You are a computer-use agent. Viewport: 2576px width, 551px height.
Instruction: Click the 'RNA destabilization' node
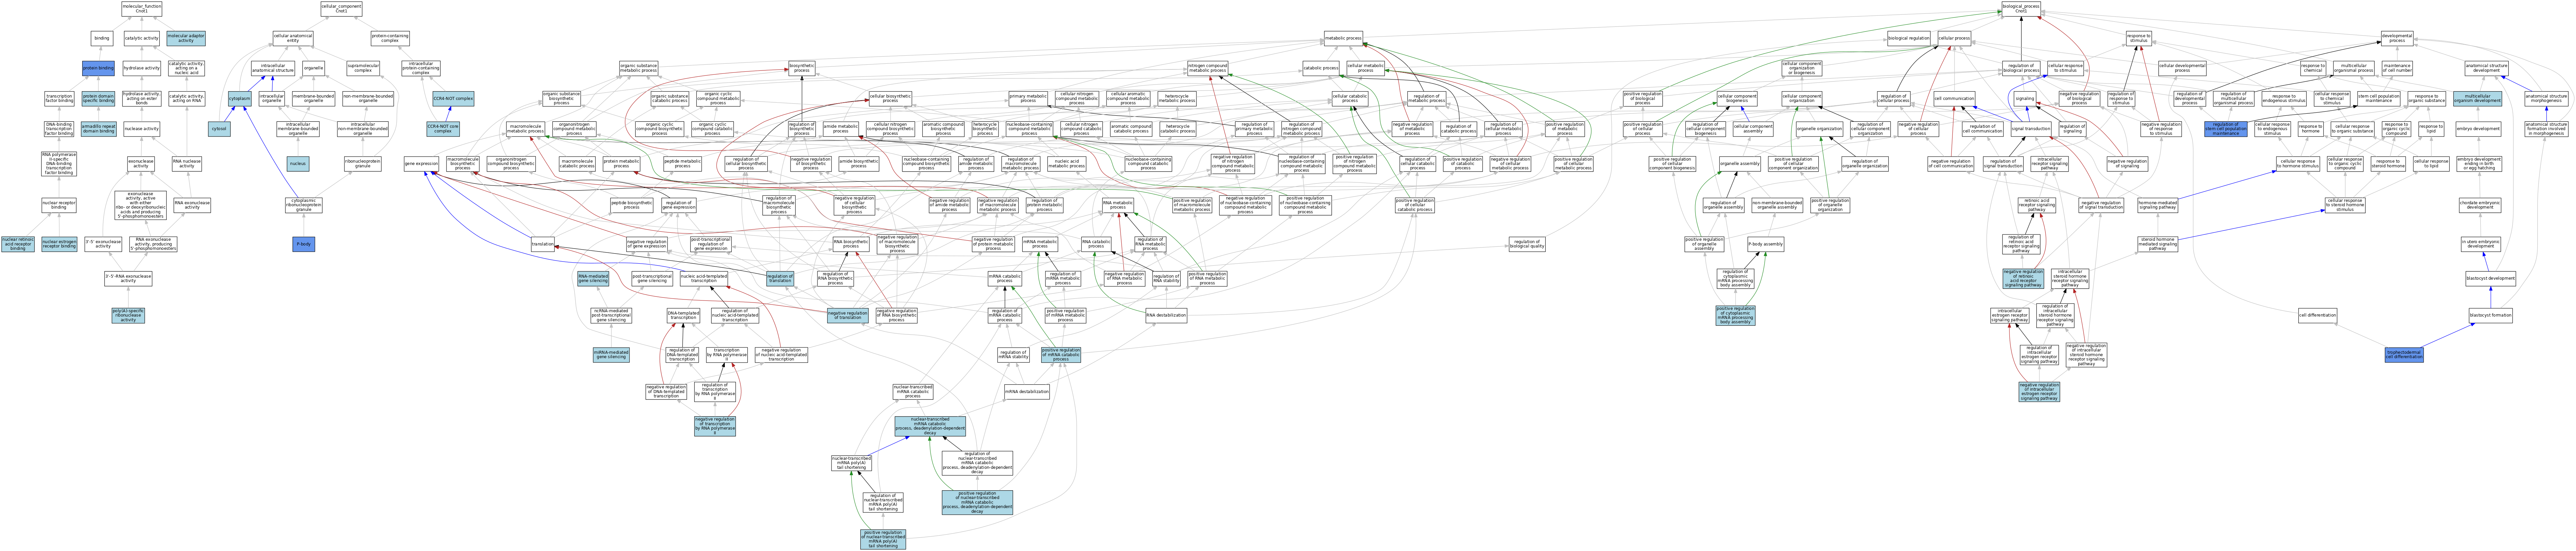click(1166, 316)
